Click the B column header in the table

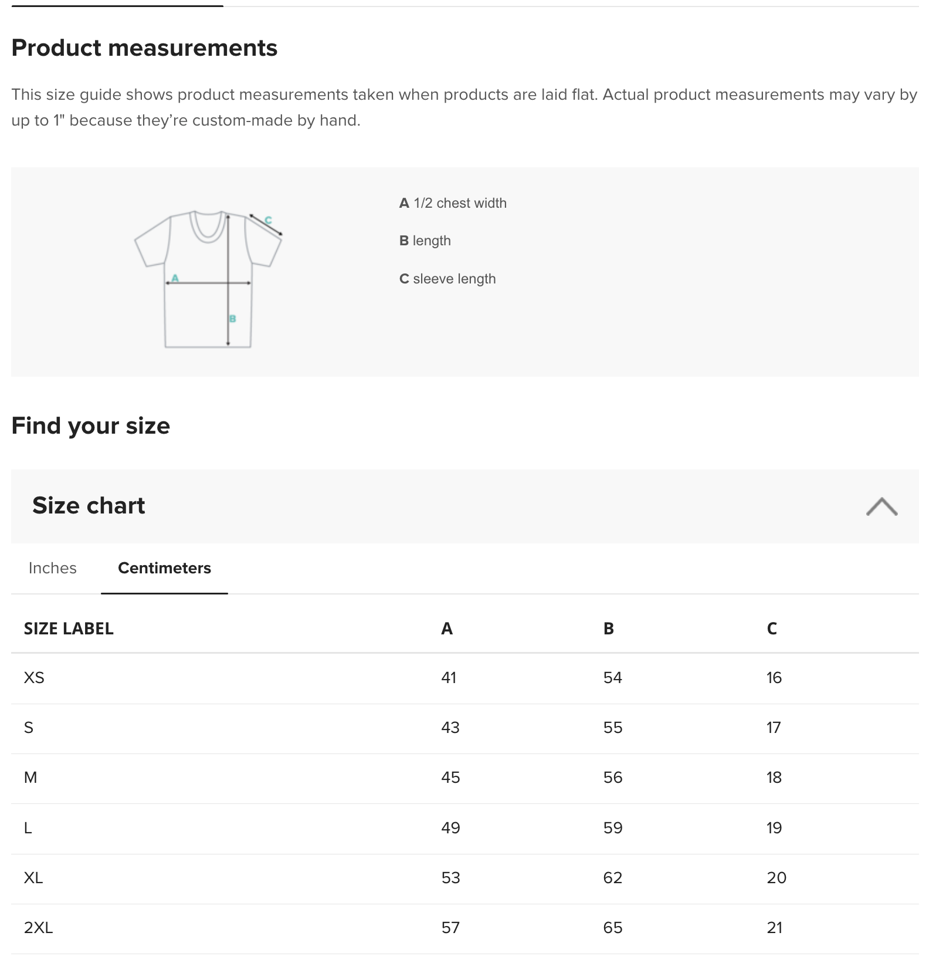[x=609, y=629]
